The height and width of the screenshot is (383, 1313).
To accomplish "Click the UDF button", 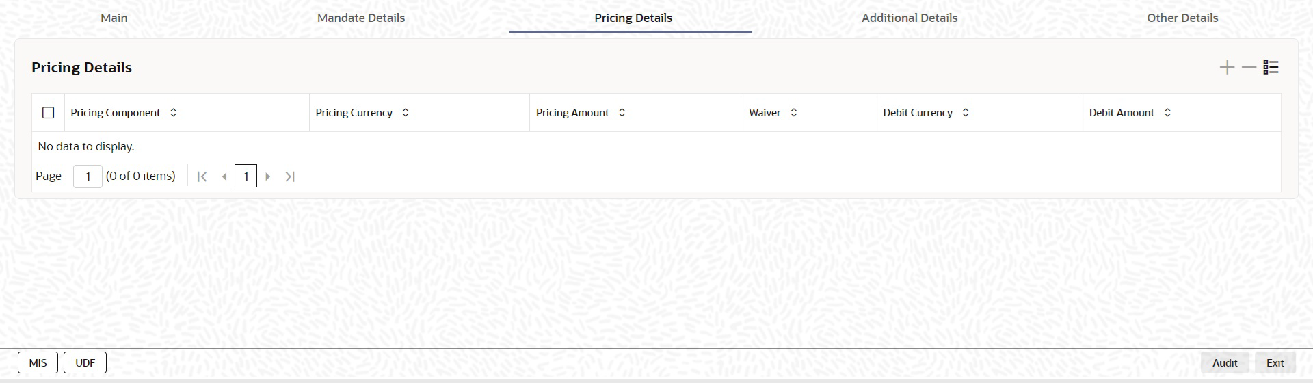I will click(x=85, y=362).
